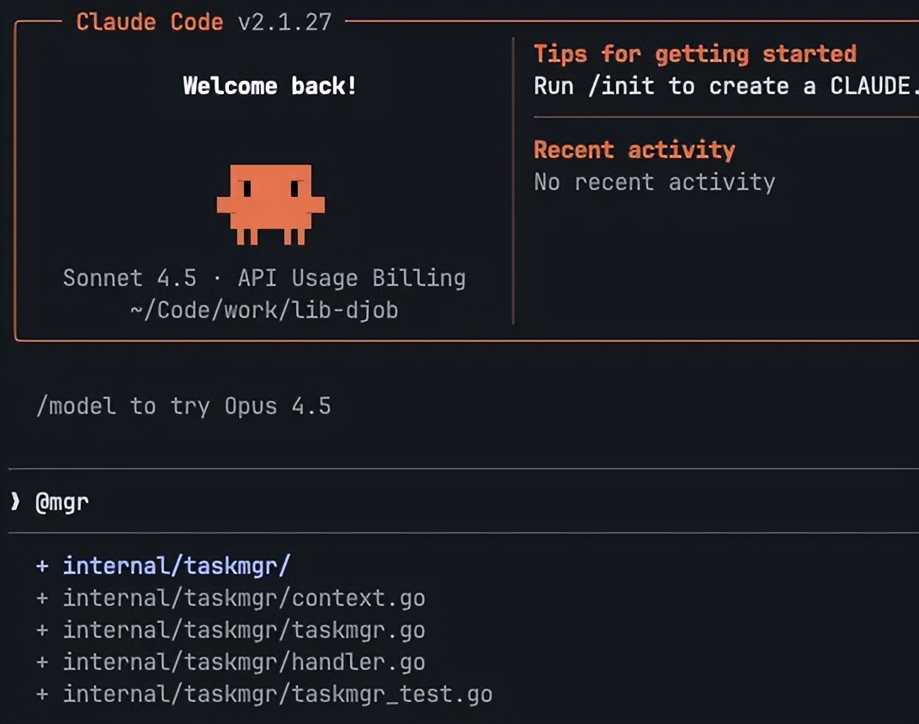Image resolution: width=919 pixels, height=724 pixels.
Task: Choose internal/taskmgr/taskmgr.go from the list
Action: (x=244, y=631)
